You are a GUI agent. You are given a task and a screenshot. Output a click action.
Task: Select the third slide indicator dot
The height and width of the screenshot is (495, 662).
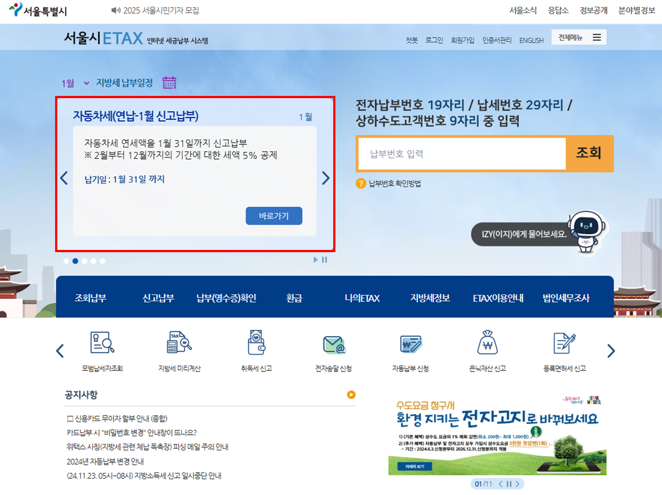point(84,261)
